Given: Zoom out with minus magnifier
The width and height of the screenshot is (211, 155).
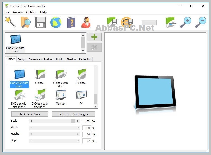Looking at the screenshot, I should [x=201, y=22].
